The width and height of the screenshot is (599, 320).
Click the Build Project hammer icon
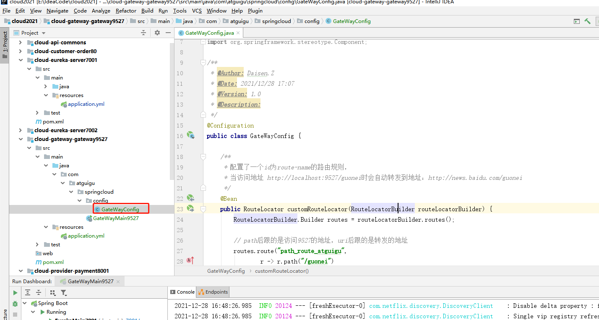pos(587,21)
